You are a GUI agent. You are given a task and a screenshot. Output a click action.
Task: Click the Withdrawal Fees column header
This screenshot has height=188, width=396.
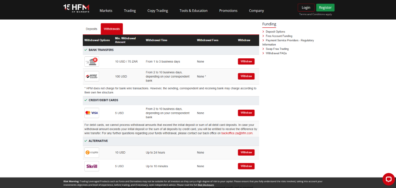(208, 40)
